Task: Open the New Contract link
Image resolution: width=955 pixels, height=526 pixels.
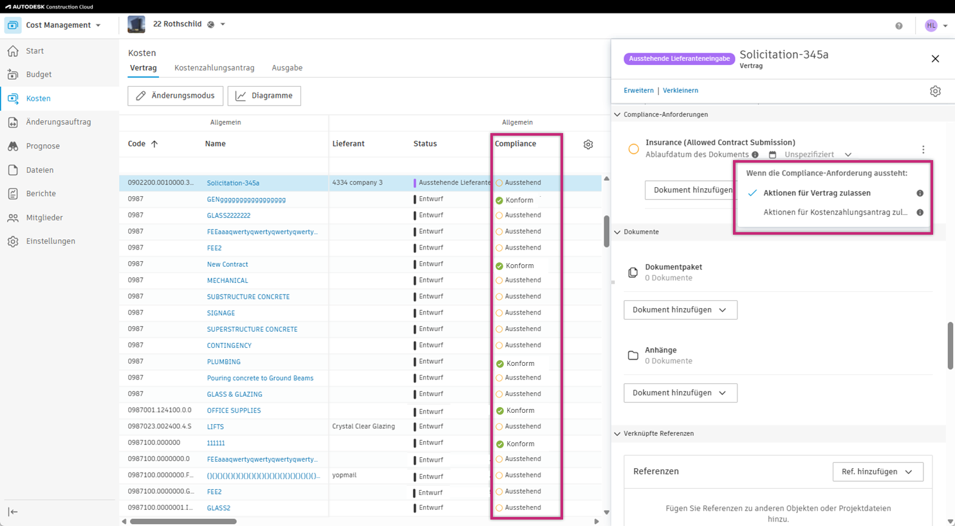Action: click(227, 264)
